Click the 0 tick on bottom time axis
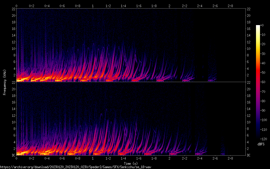 pyautogui.click(x=17, y=158)
